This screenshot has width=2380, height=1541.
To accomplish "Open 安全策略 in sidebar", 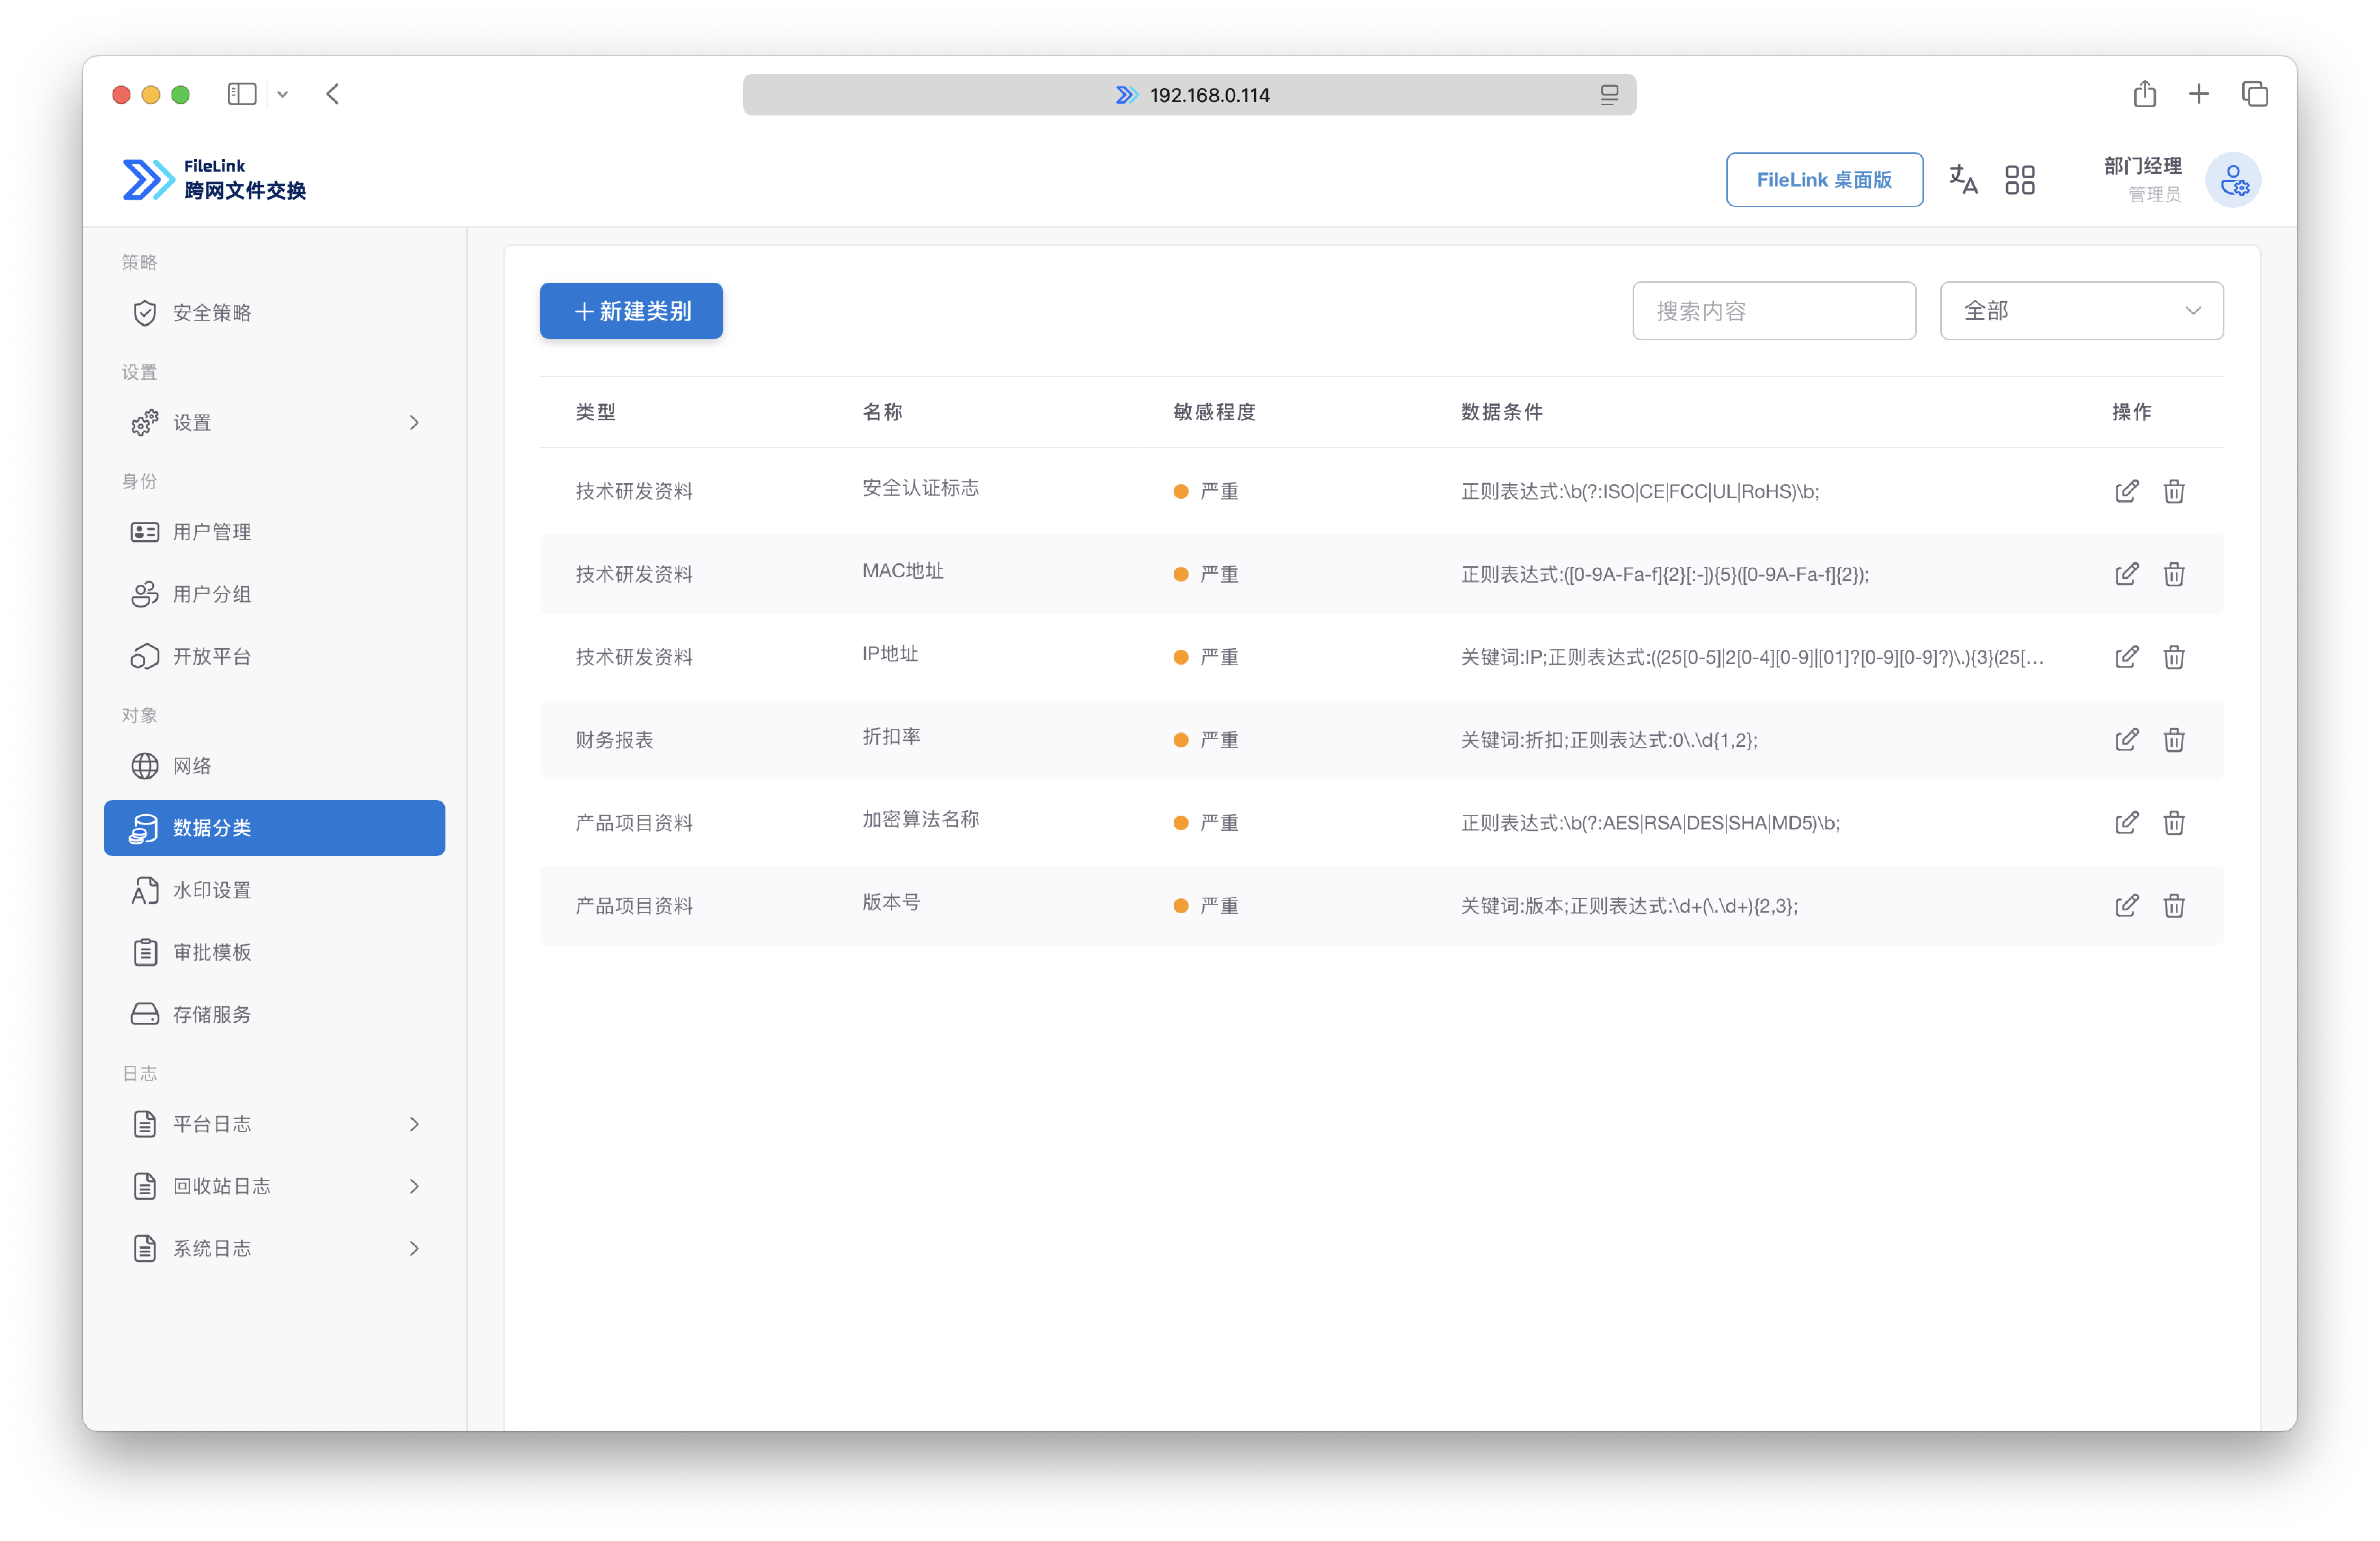I will click(274, 313).
